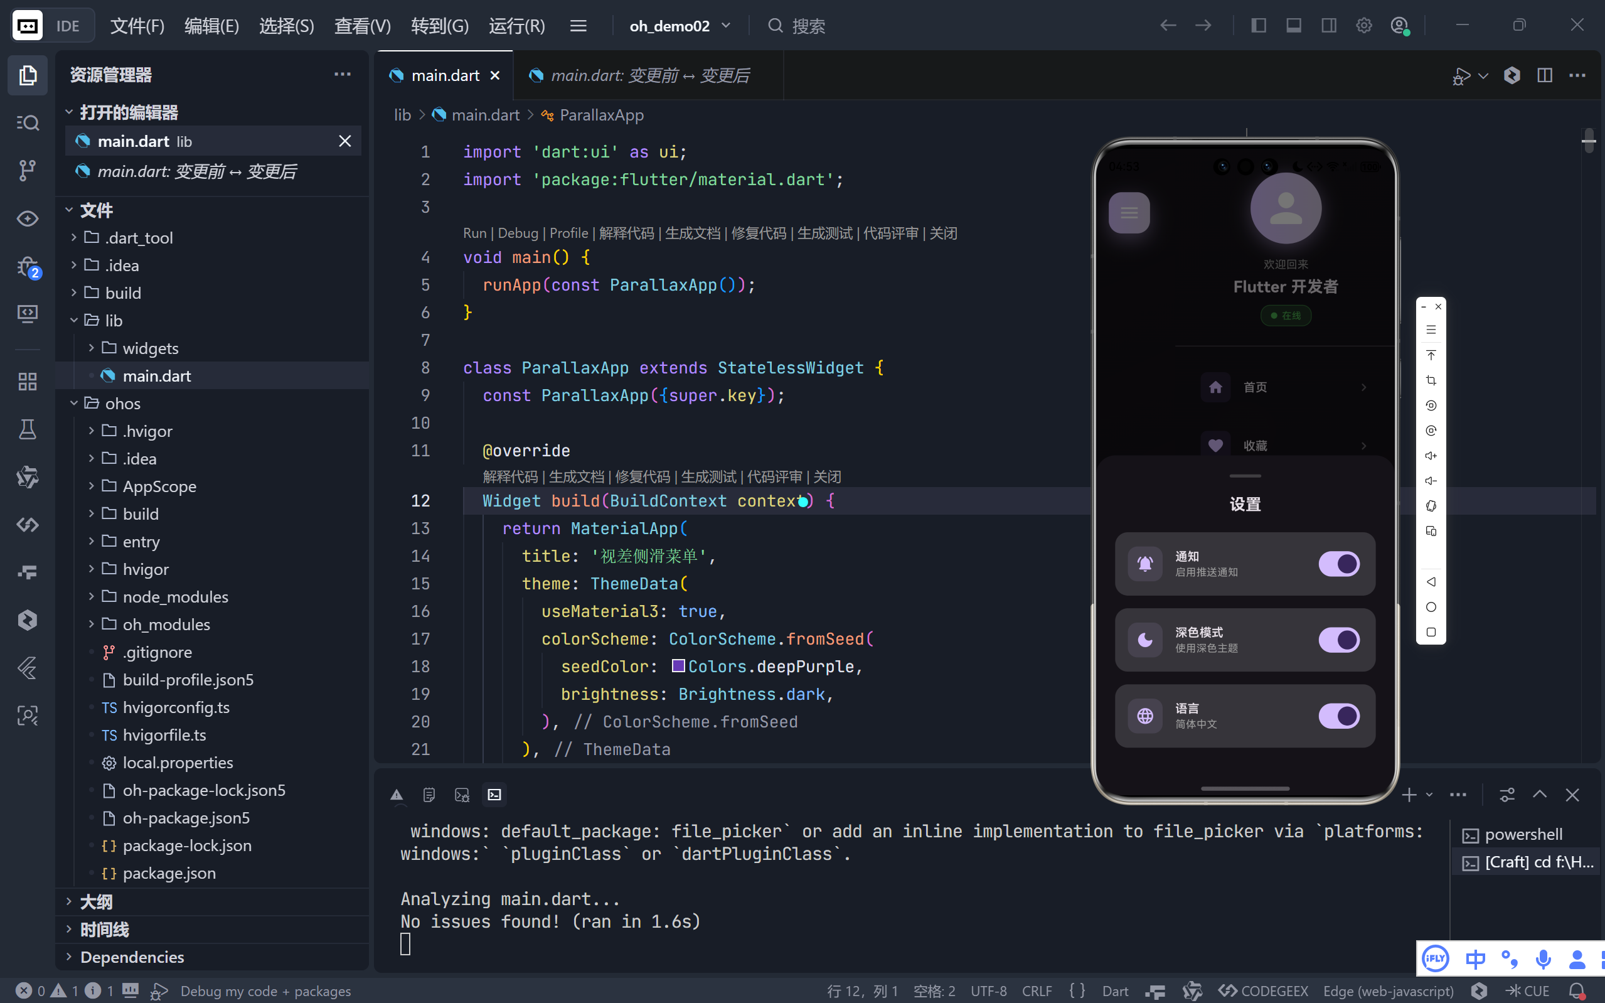Open Run and Debug sidebar icon
1605x1003 pixels.
point(27,267)
